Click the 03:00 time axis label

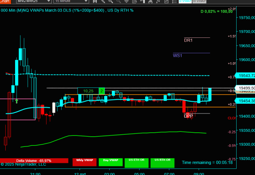point(109,174)
